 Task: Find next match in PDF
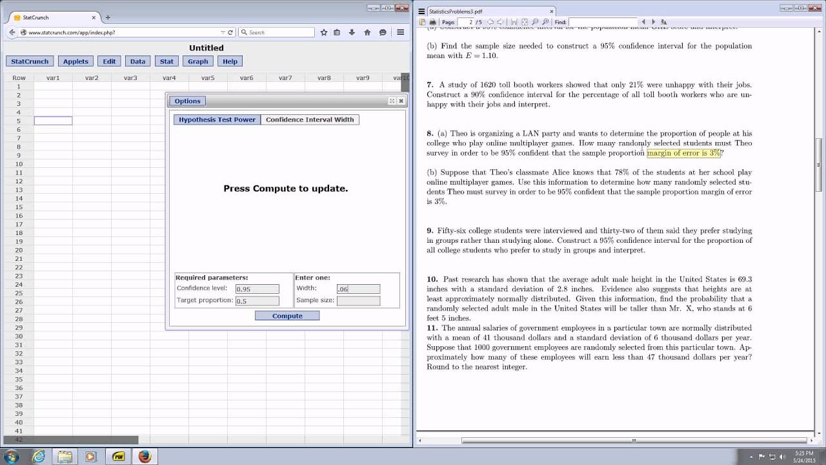click(653, 22)
